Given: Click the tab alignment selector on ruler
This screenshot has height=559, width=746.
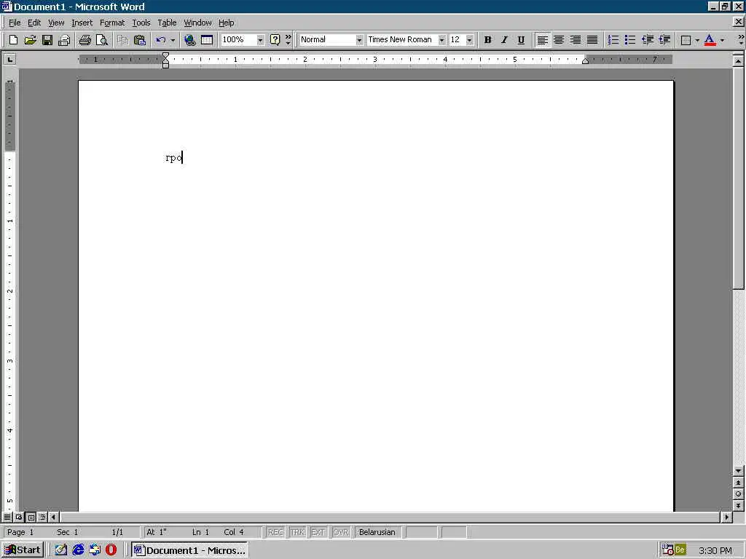Looking at the screenshot, I should coord(9,60).
